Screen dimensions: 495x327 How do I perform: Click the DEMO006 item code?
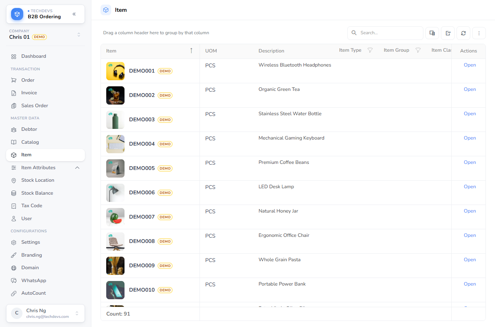(x=142, y=193)
